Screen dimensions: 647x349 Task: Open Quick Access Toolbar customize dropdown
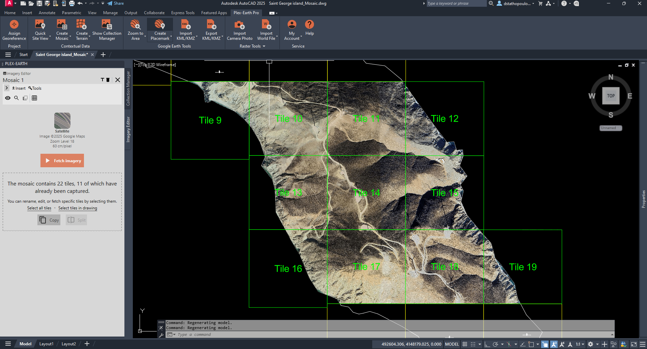tap(103, 3)
